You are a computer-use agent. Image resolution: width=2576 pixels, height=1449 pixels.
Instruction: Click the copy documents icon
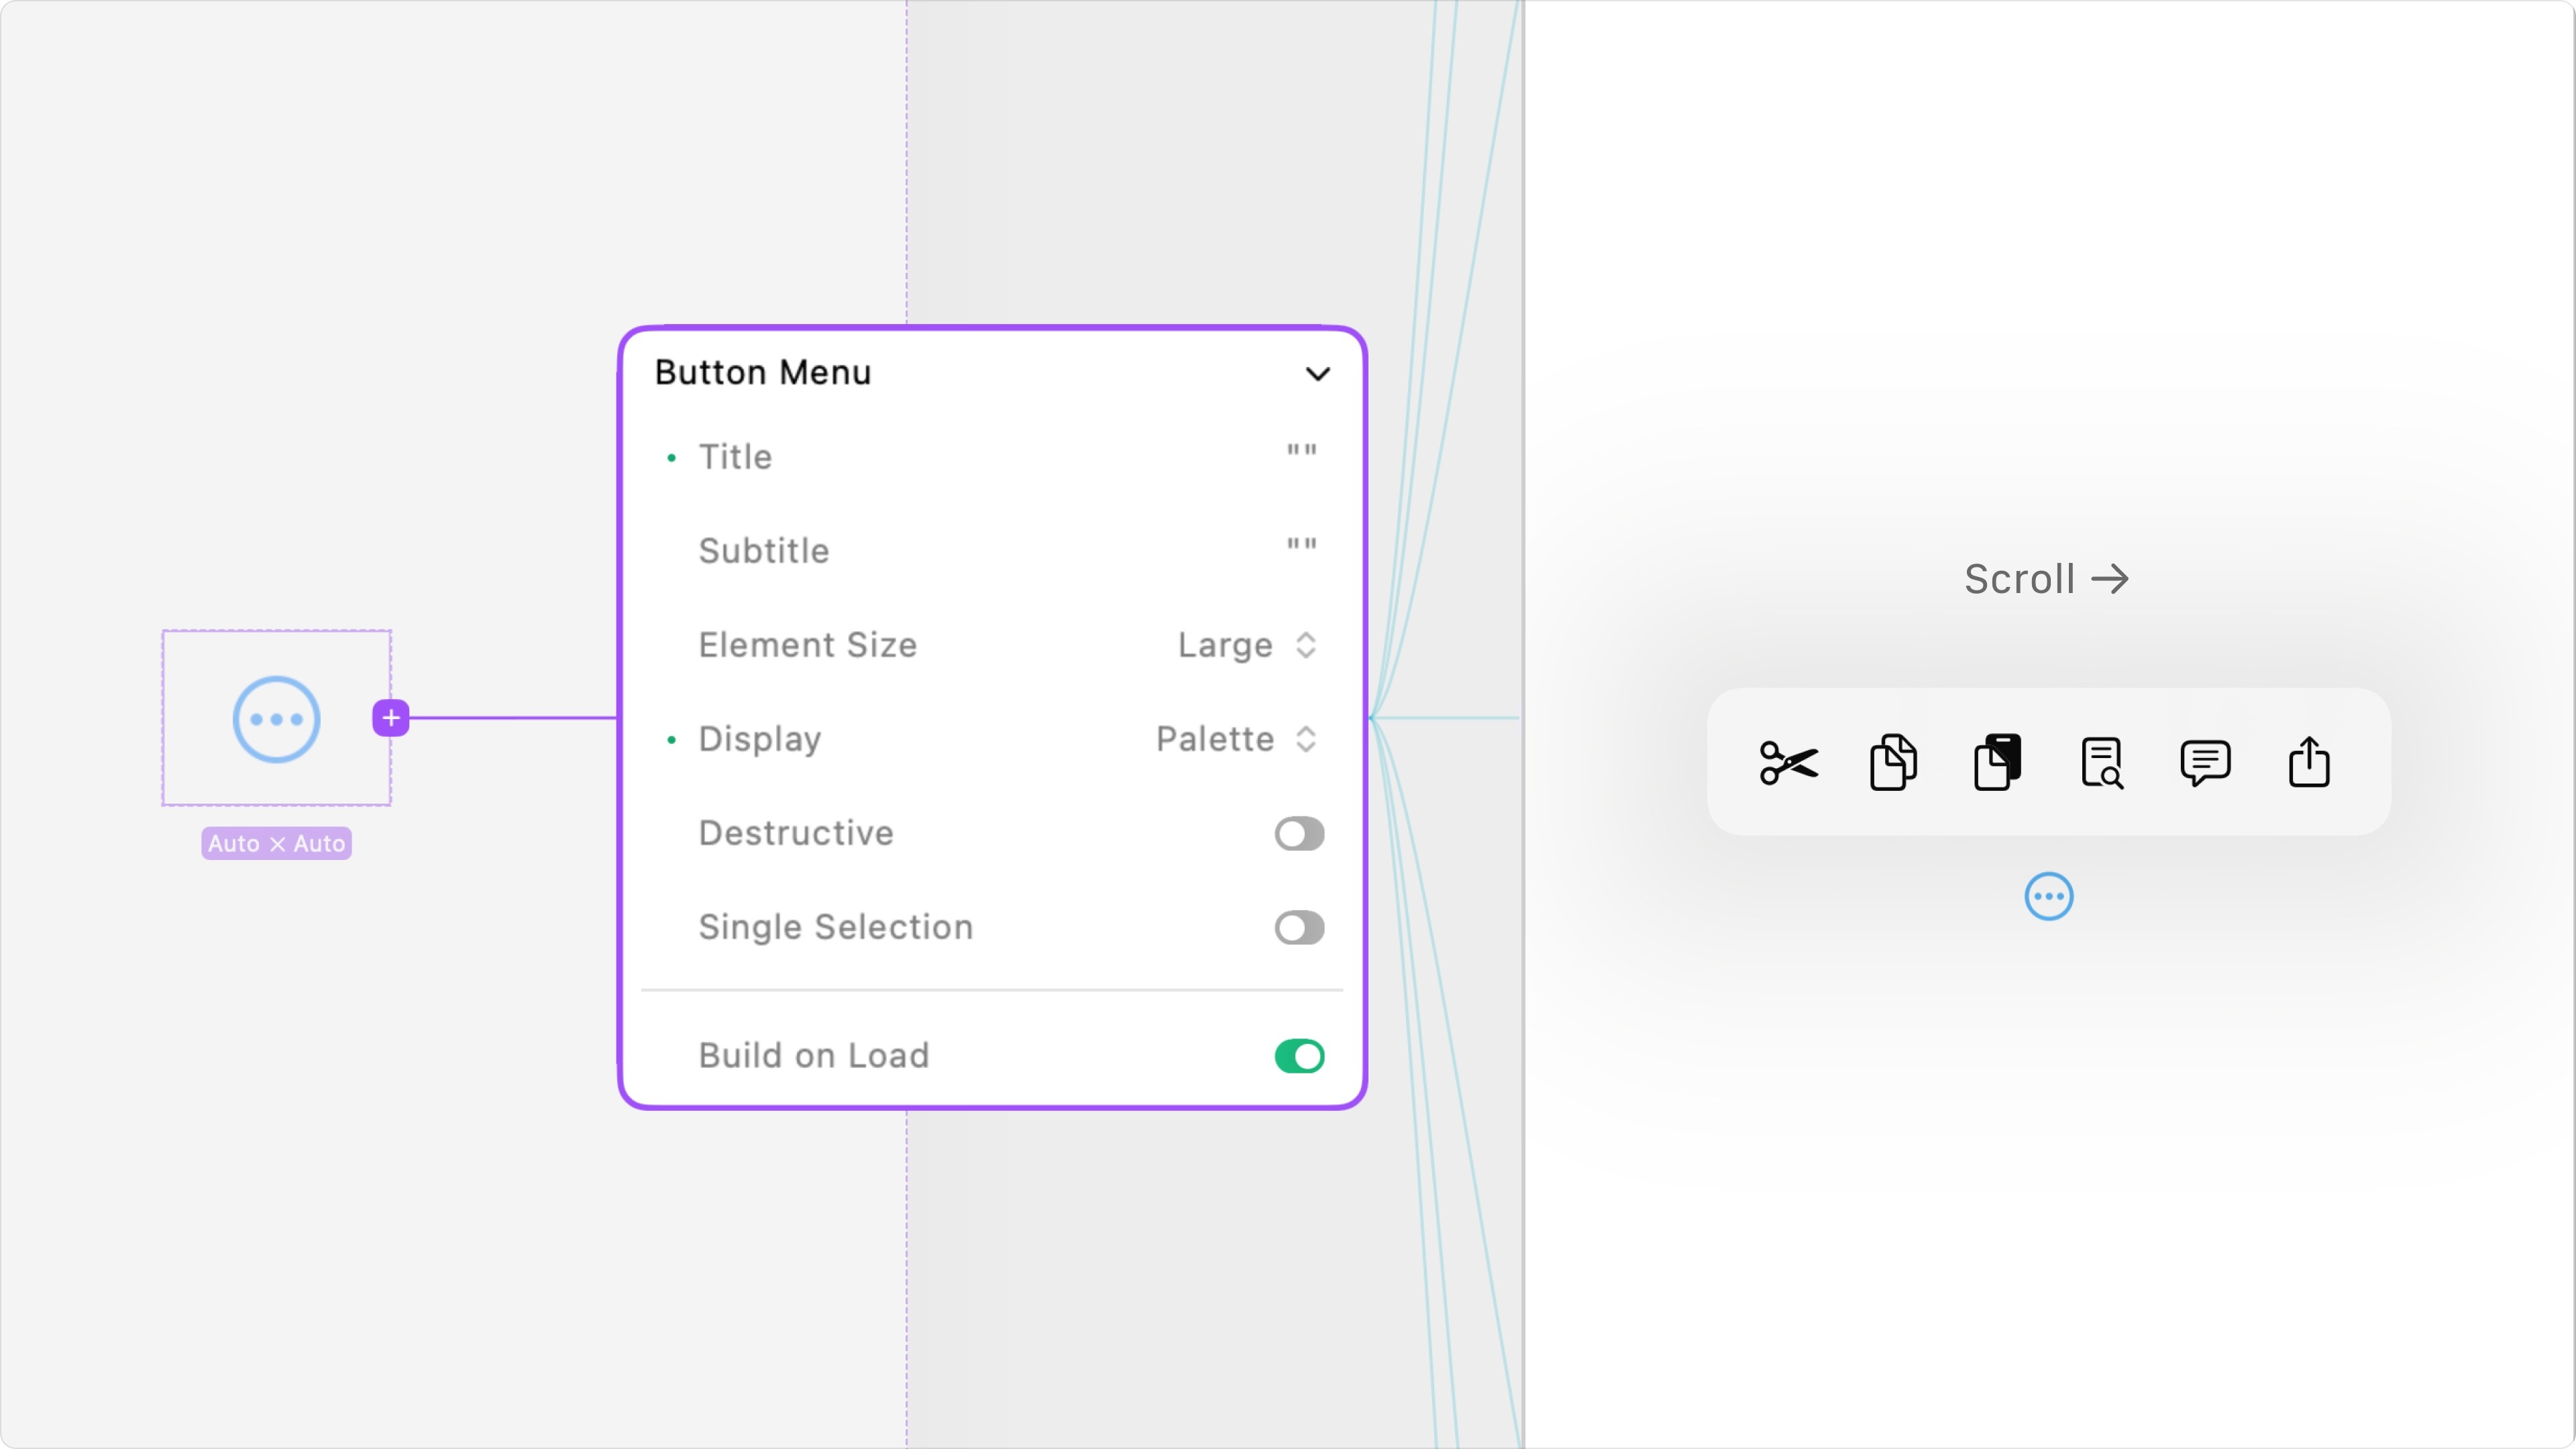tap(1893, 763)
